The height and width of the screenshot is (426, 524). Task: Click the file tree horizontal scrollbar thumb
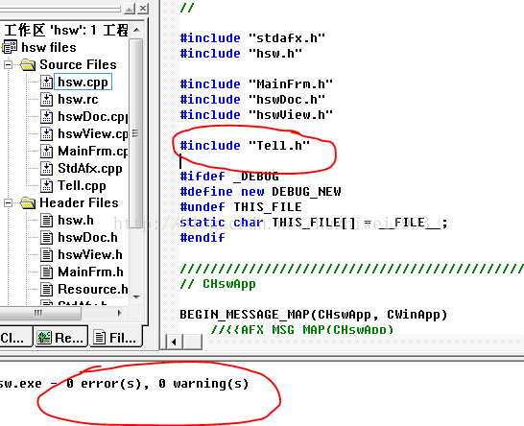pos(39,313)
